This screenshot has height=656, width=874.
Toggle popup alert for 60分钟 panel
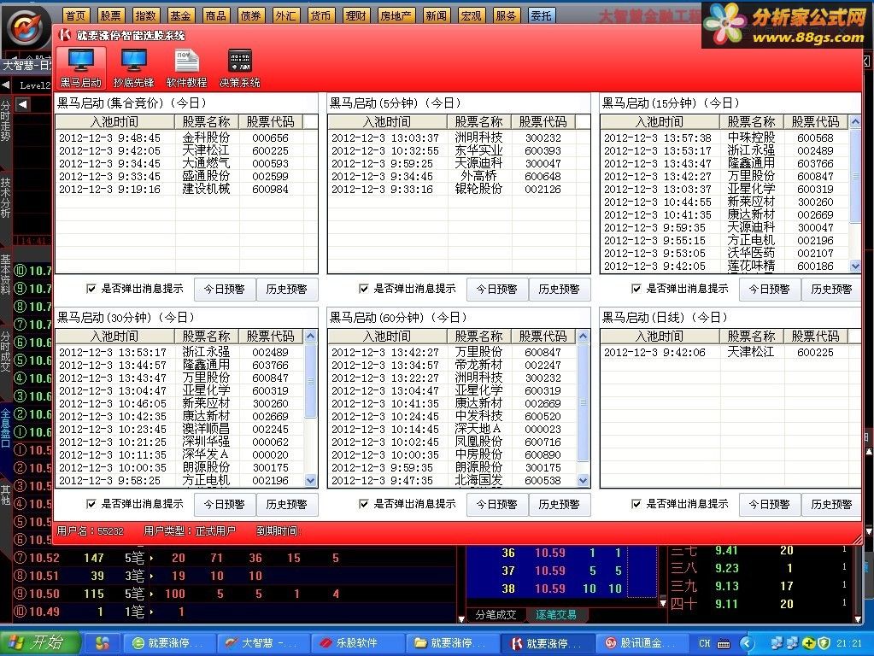coord(363,504)
